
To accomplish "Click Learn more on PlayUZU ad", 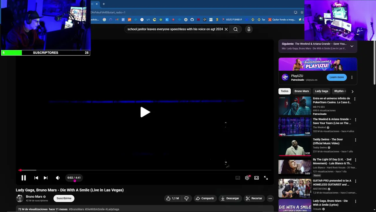I will tap(337, 77).
